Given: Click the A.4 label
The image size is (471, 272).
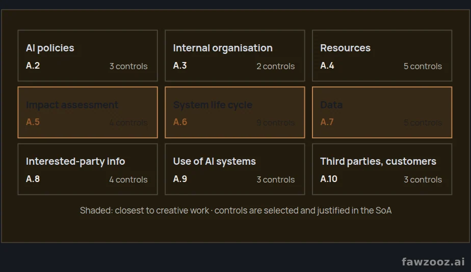Looking at the screenshot, I should (x=327, y=66).
